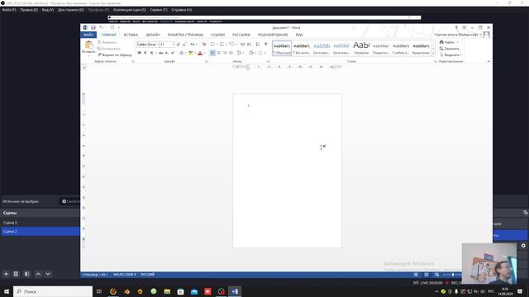The width and height of the screenshot is (529, 297).
Task: Select Align Left in the paragraph group
Action: coord(212,53)
